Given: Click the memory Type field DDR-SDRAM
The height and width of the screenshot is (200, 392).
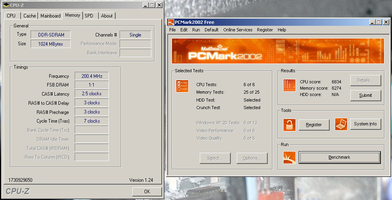Looking at the screenshot, I should [50, 35].
